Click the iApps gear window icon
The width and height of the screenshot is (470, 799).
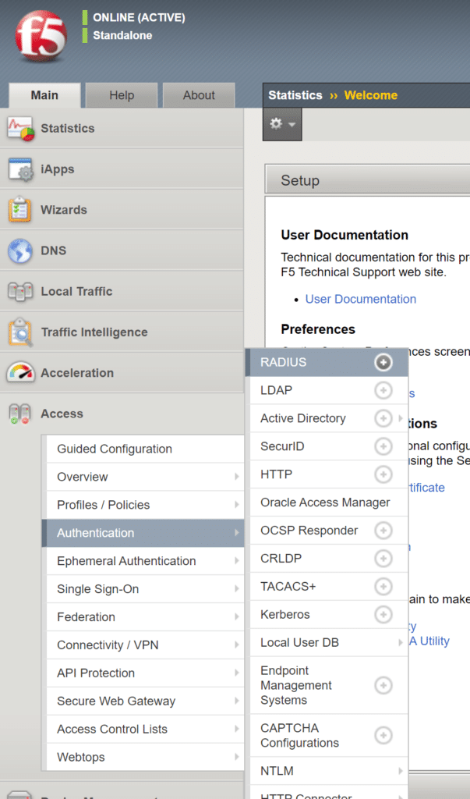(x=20, y=169)
